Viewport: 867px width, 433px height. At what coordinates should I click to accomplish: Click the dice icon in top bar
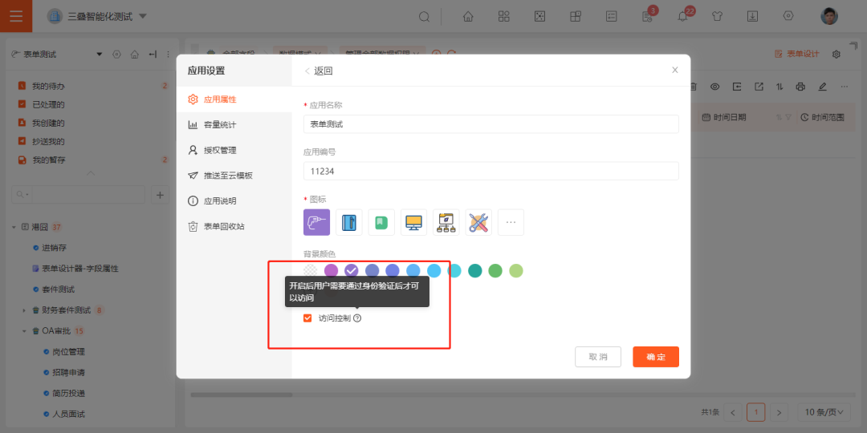539,17
